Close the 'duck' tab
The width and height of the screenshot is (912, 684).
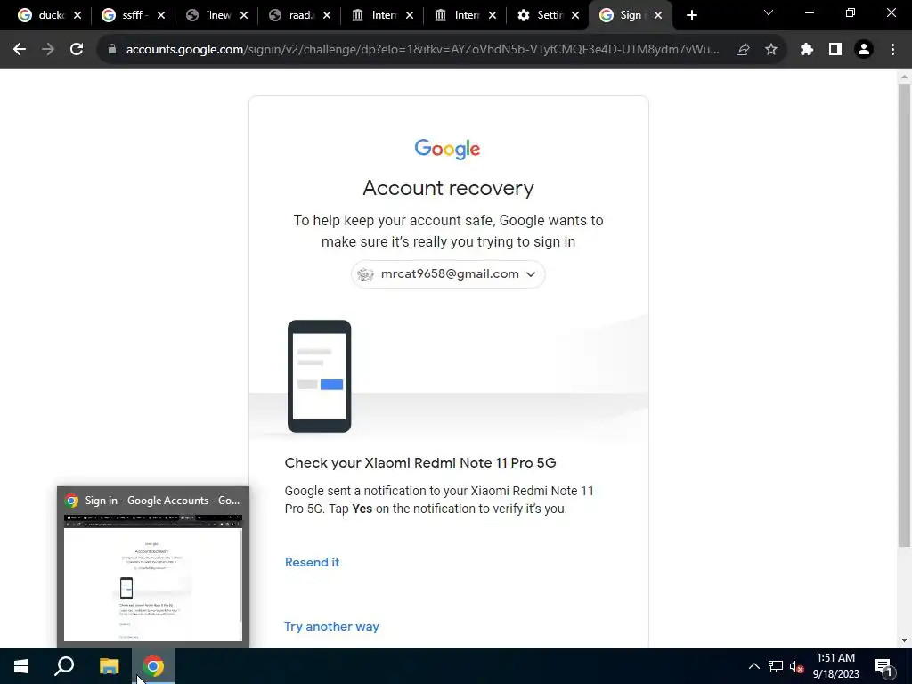pyautogui.click(x=77, y=16)
